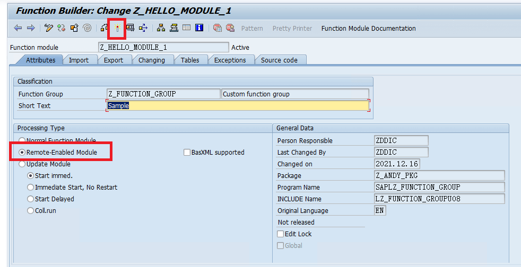Click the Activate matchstick icon

(x=117, y=28)
